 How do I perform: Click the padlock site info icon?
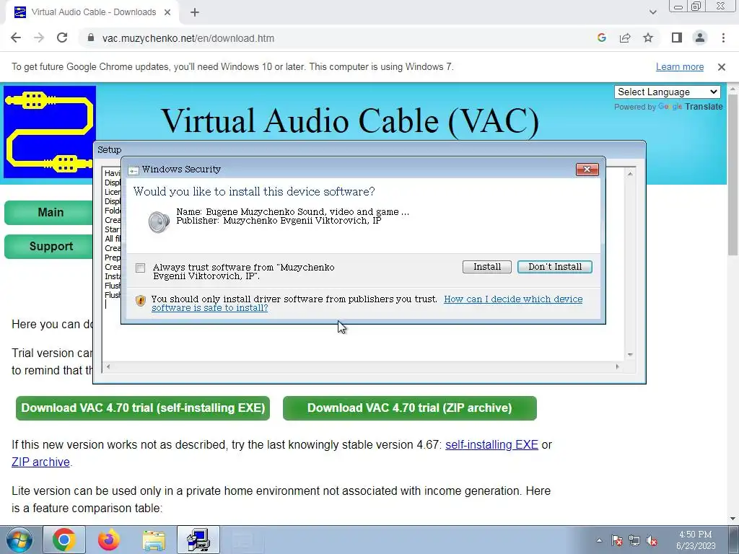(x=91, y=38)
